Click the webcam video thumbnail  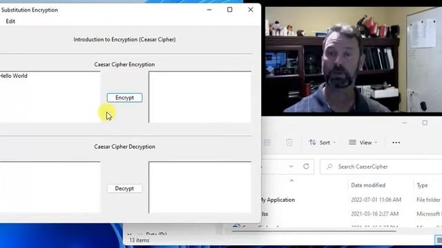(x=354, y=60)
